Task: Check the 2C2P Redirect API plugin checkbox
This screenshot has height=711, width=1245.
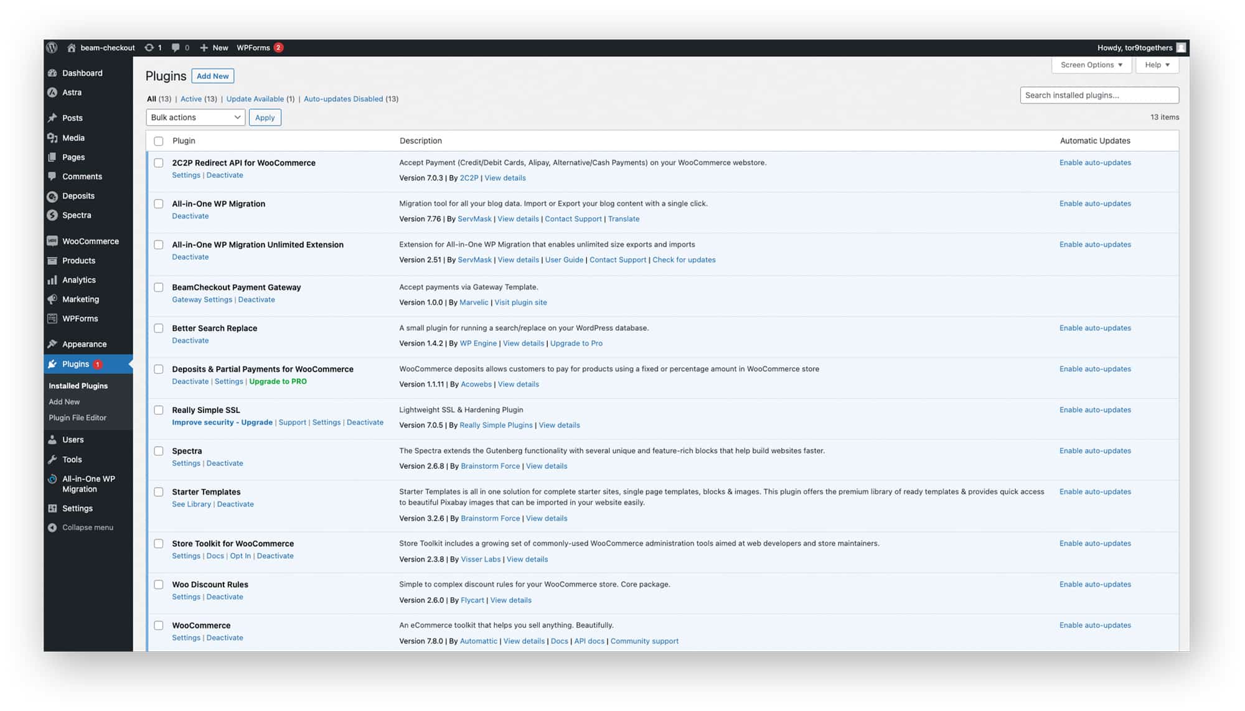Action: [159, 163]
